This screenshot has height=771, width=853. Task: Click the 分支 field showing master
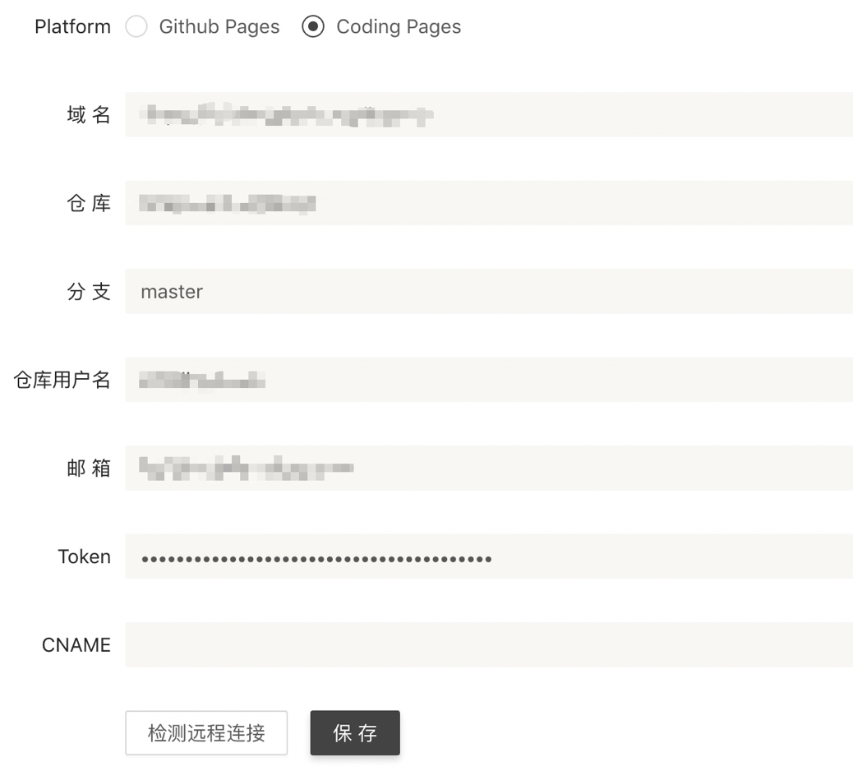point(488,291)
